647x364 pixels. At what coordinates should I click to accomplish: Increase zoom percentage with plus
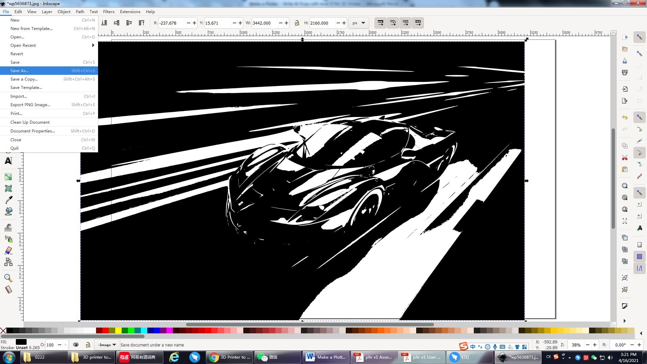(595, 345)
